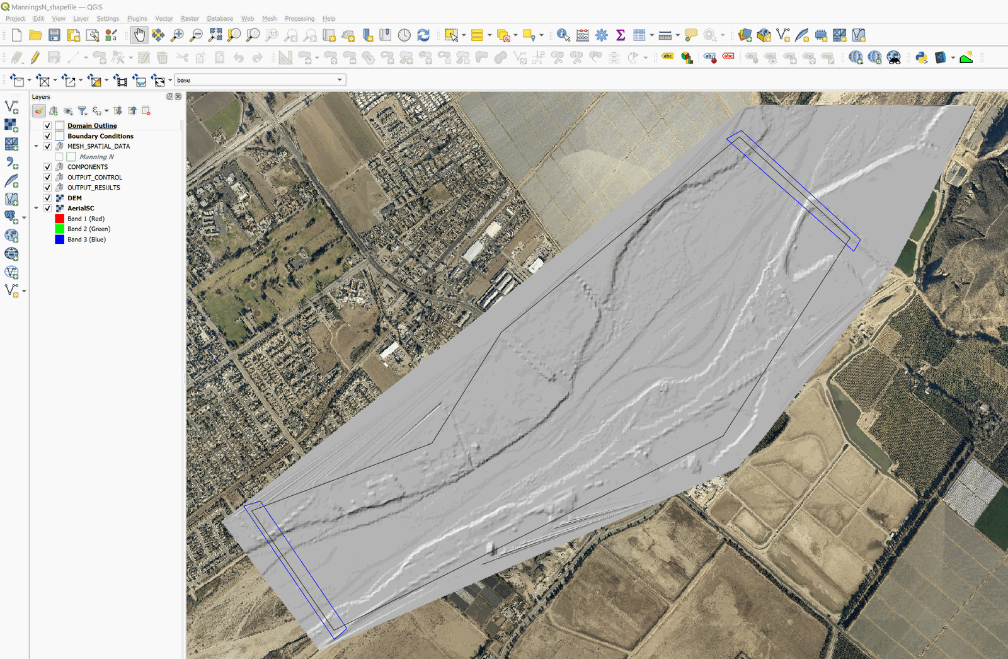1008x659 pixels.
Task: Click the Refresh map icon
Action: [423, 35]
